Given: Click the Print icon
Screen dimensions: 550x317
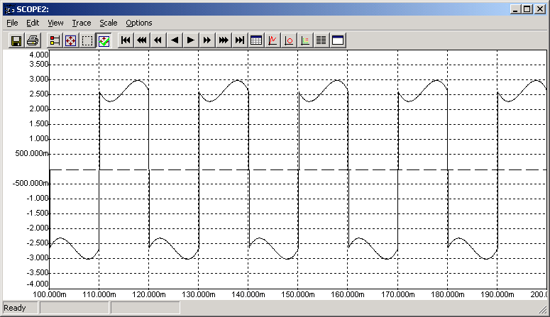Looking at the screenshot, I should pos(33,40).
